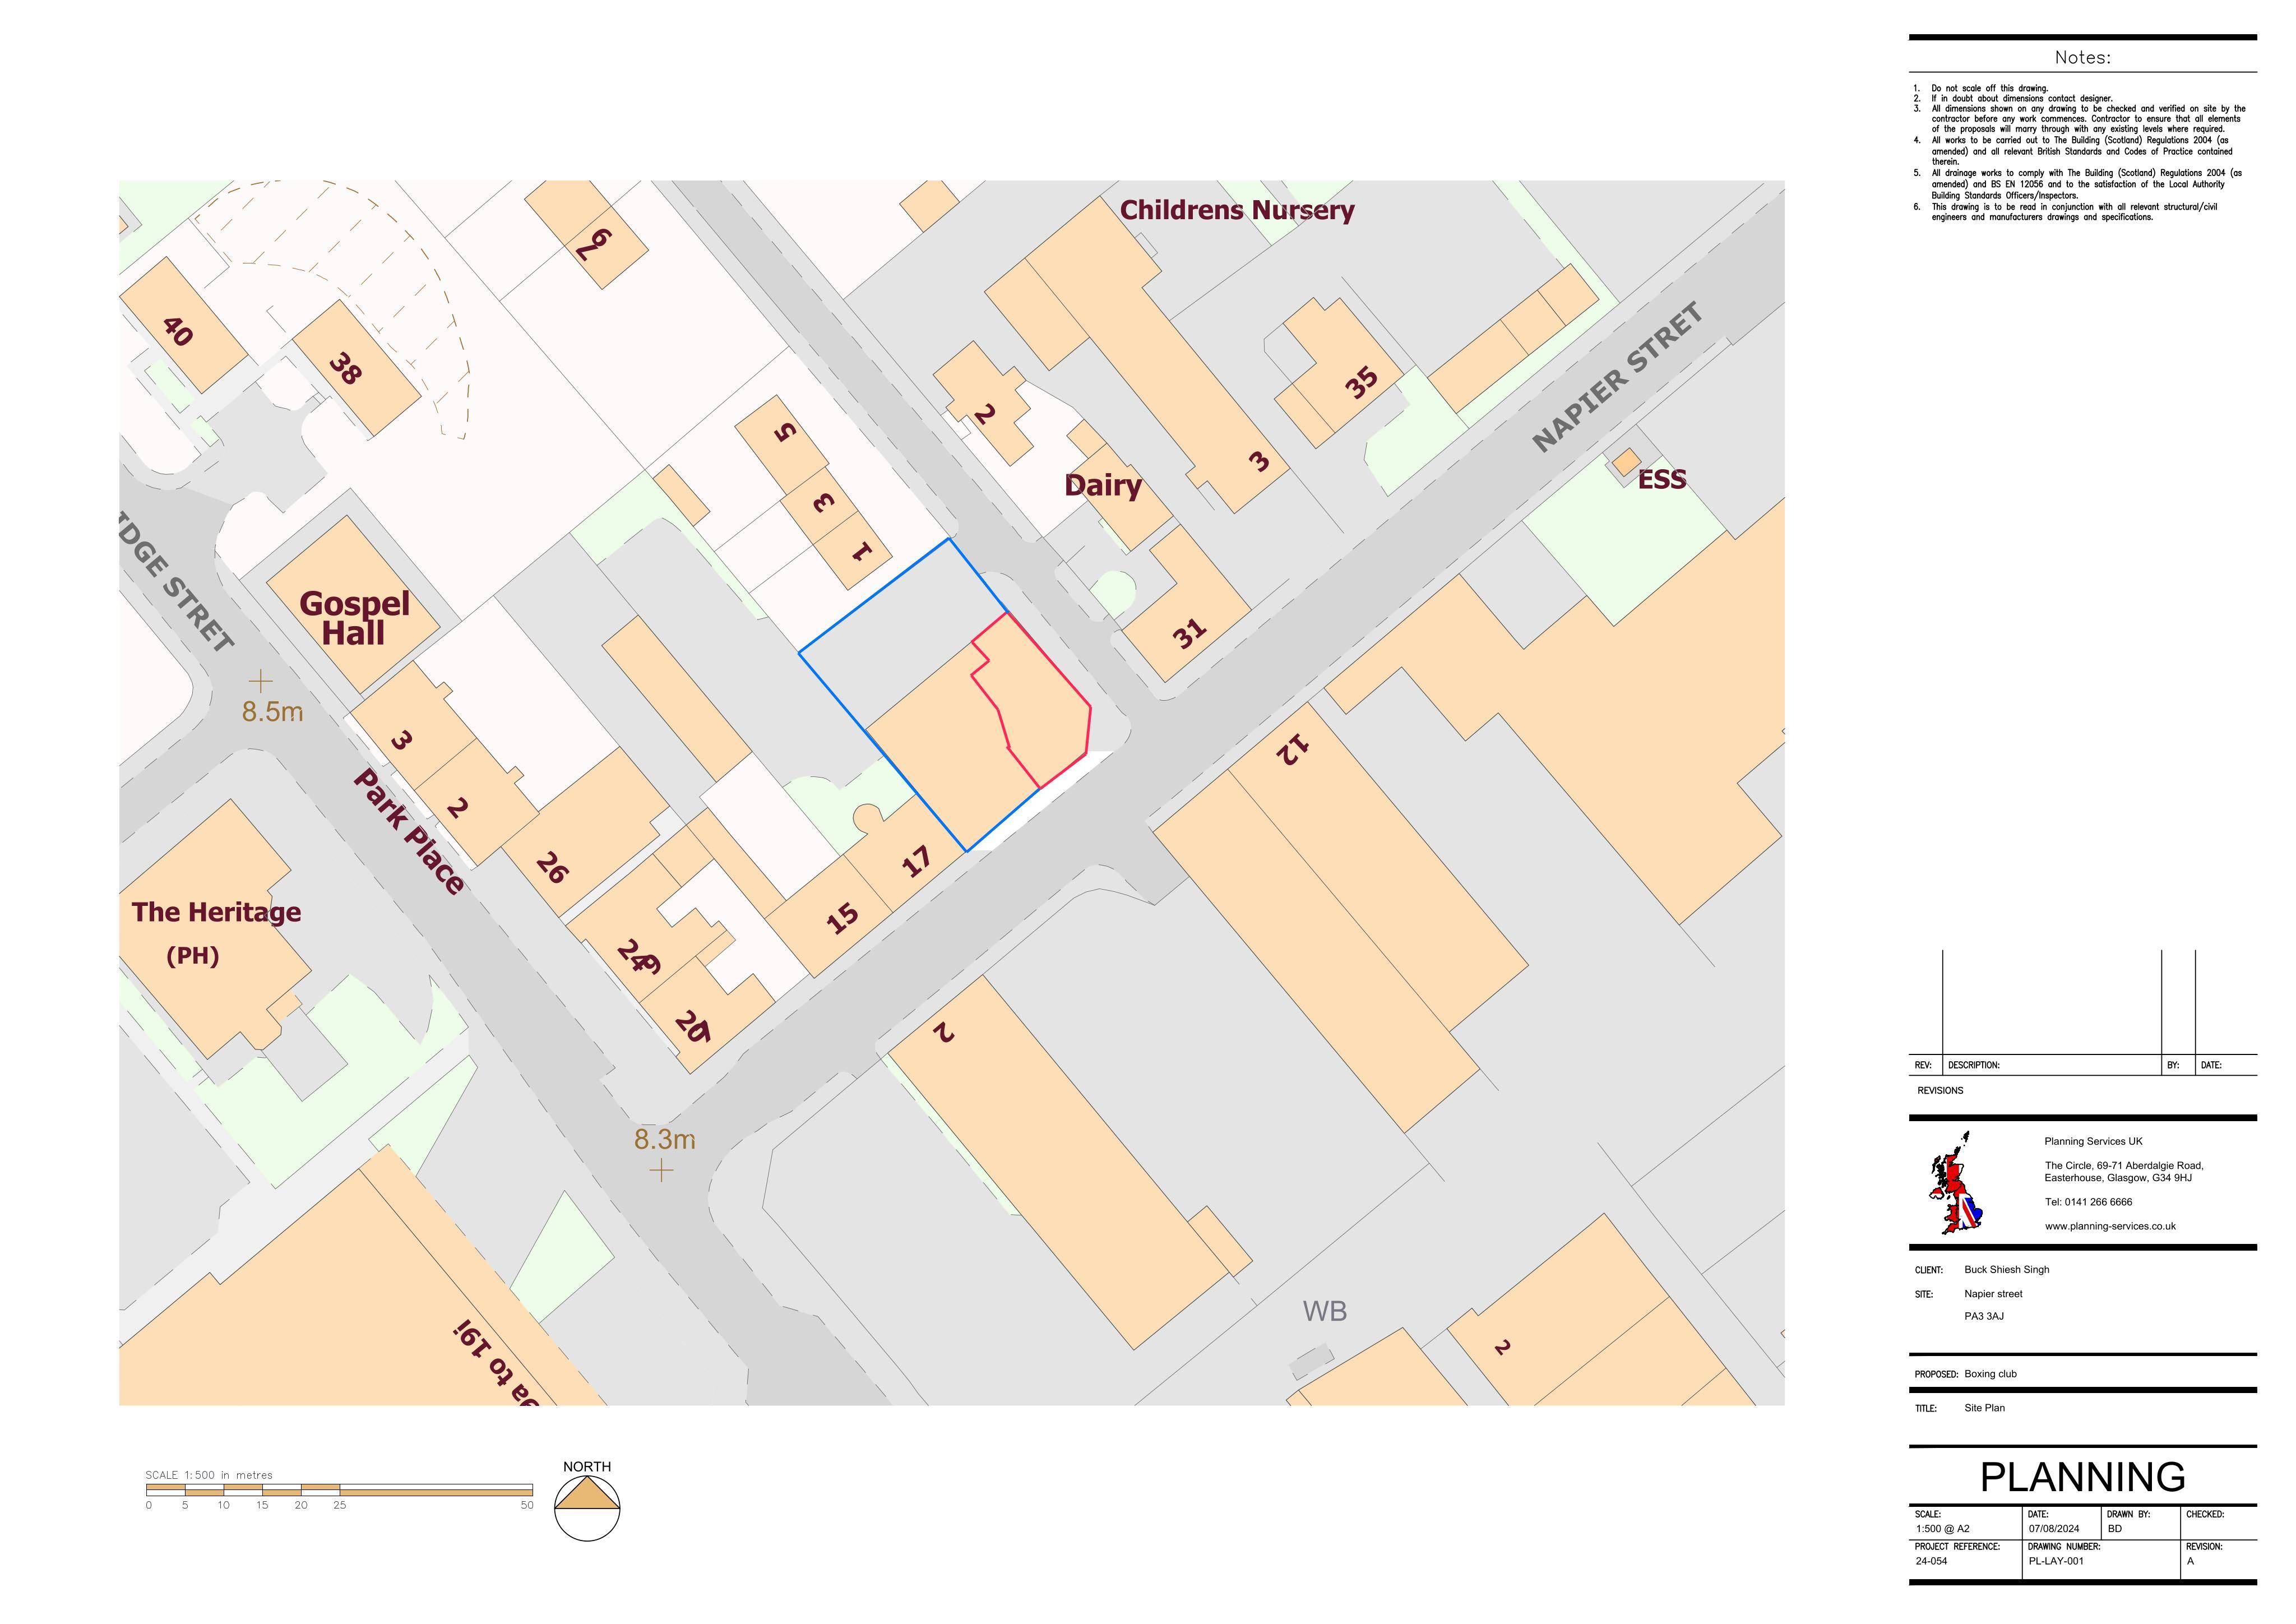The image size is (2296, 1624).
Task: Click the Gospel Hall label
Action: point(354,618)
